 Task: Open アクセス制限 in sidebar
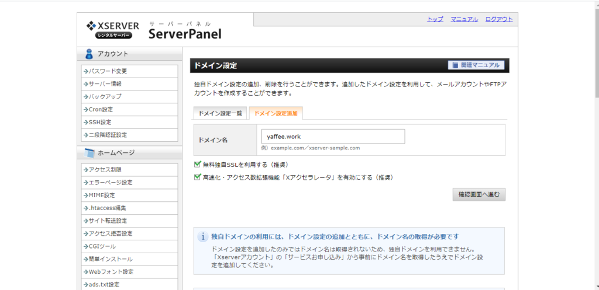[129, 170]
